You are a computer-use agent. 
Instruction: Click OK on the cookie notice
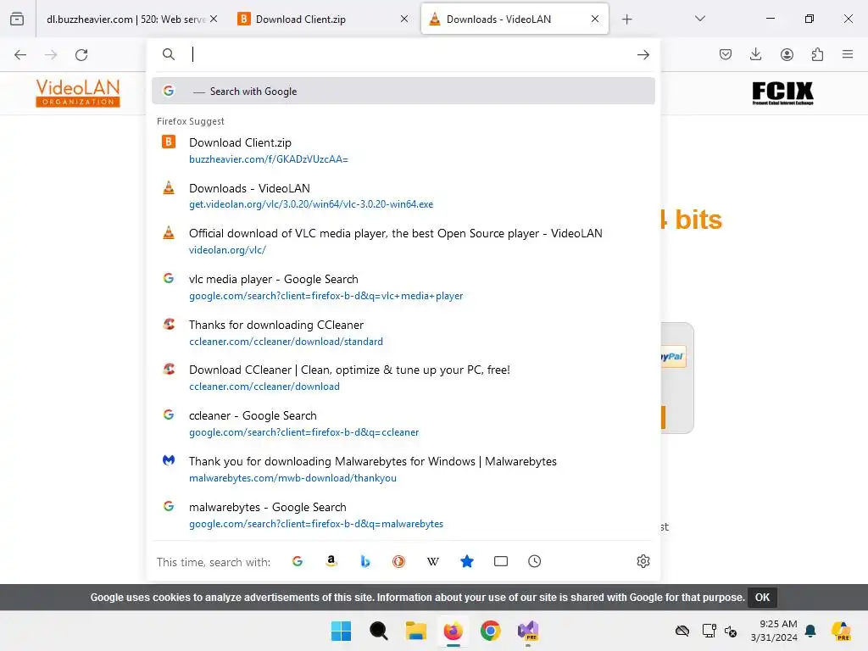coord(762,598)
